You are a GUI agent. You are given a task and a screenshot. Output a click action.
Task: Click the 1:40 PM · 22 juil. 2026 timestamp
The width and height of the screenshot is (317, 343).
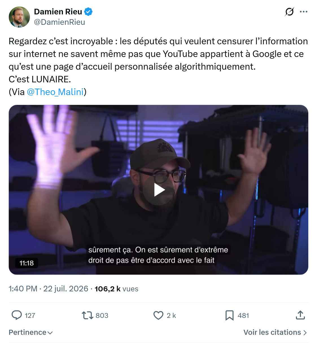pyautogui.click(x=49, y=289)
